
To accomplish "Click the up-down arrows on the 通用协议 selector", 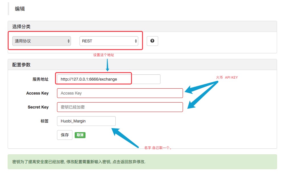I will tap(69, 41).
